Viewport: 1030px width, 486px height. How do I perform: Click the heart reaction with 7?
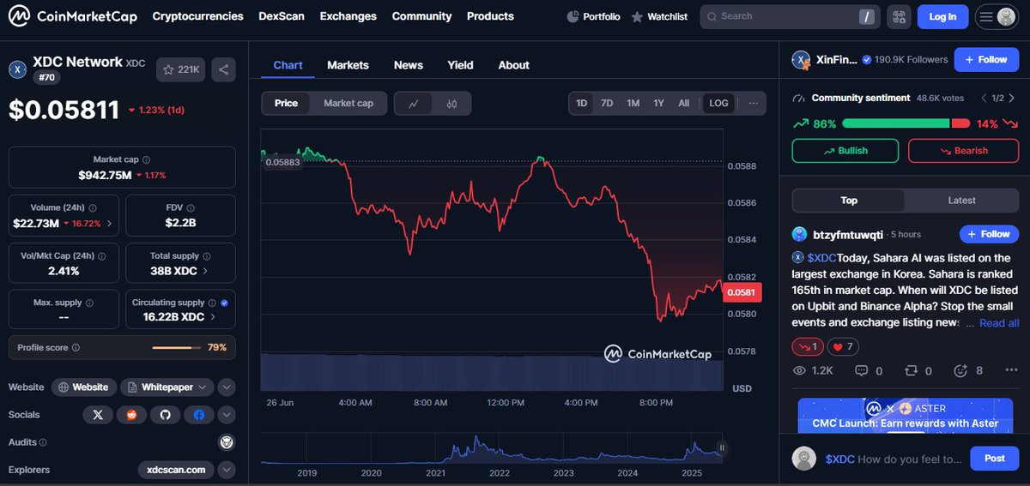click(x=845, y=346)
